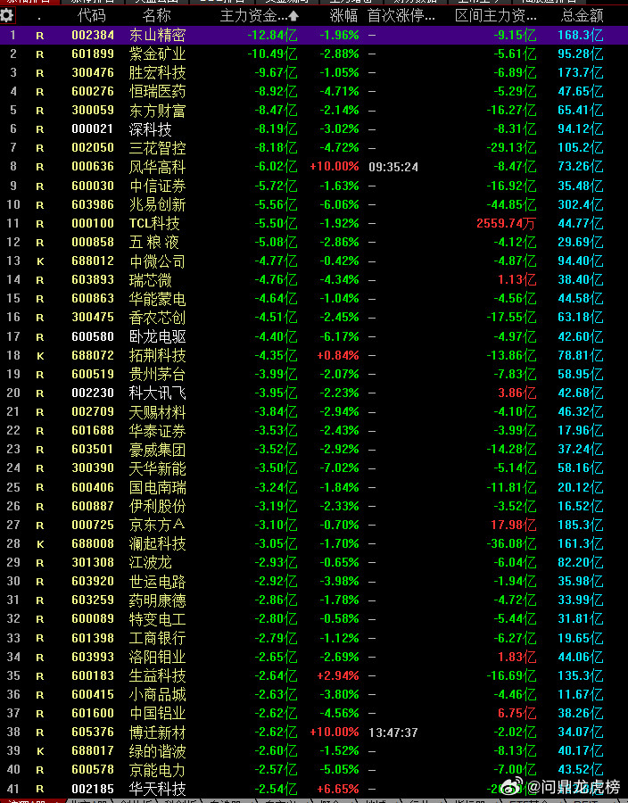
Task: Select stock name 伊利股份
Action: (x=157, y=507)
